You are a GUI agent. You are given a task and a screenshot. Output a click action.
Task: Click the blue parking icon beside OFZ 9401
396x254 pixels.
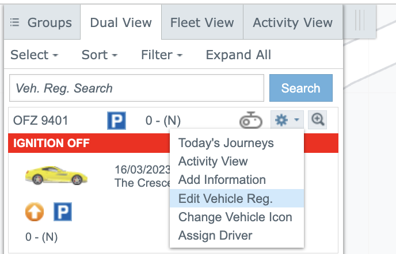pos(116,121)
